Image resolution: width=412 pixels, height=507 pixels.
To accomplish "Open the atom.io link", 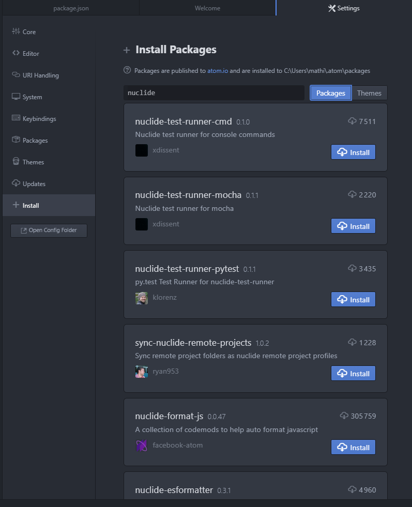I will (x=218, y=71).
